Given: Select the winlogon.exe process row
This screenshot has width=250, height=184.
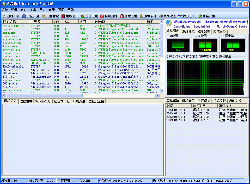Looking at the screenshot, I should [x=81, y=39].
